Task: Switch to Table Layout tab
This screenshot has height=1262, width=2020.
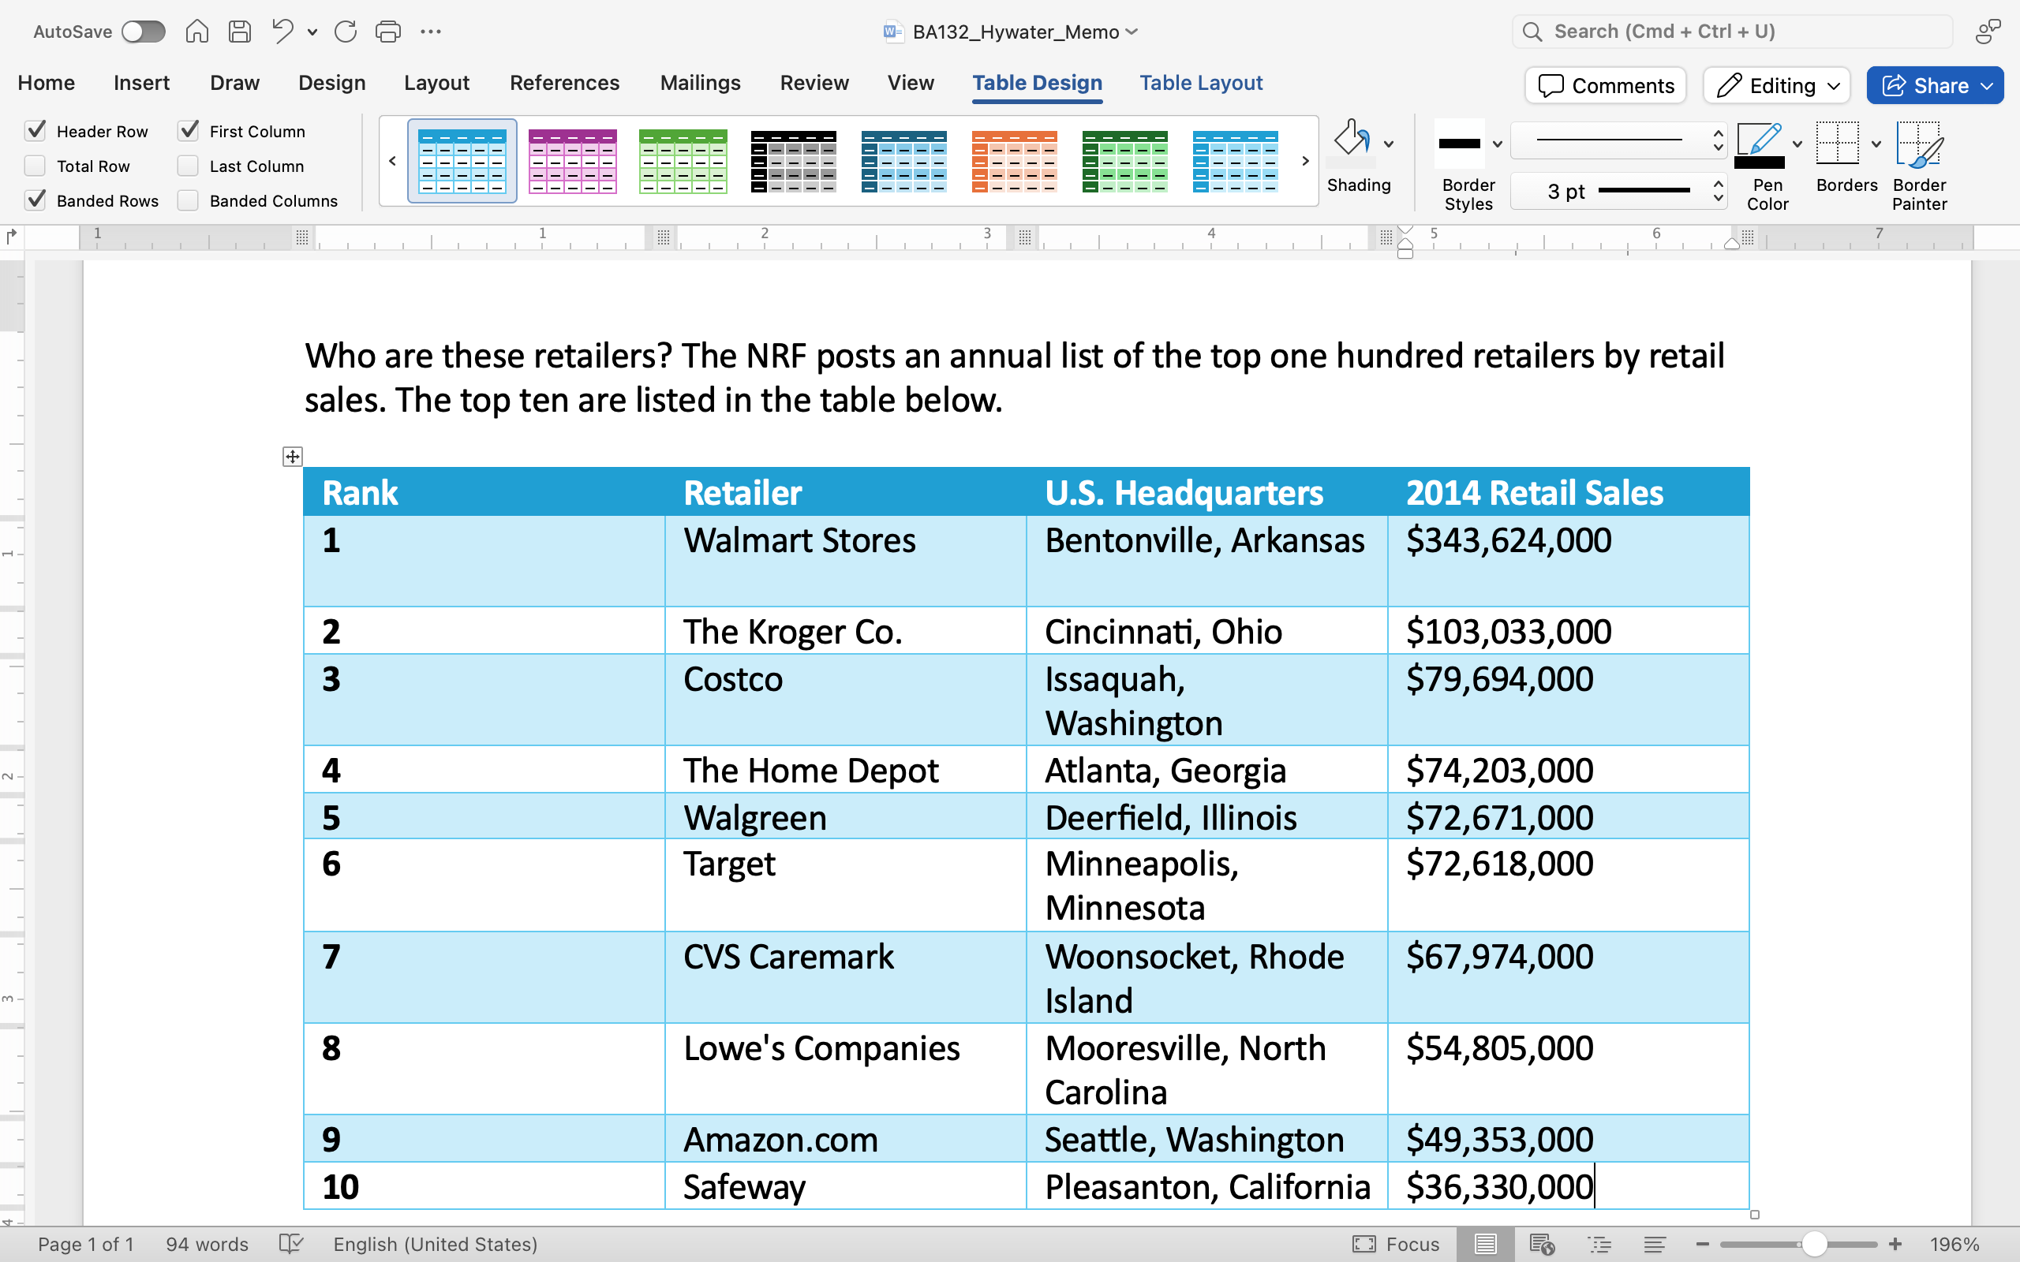Action: tap(1201, 83)
